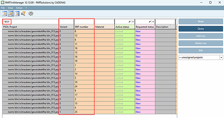Image resolution: width=224 pixels, height=118 pixels.
Task: Select ERP number cell 11
Action: click(x=84, y=44)
